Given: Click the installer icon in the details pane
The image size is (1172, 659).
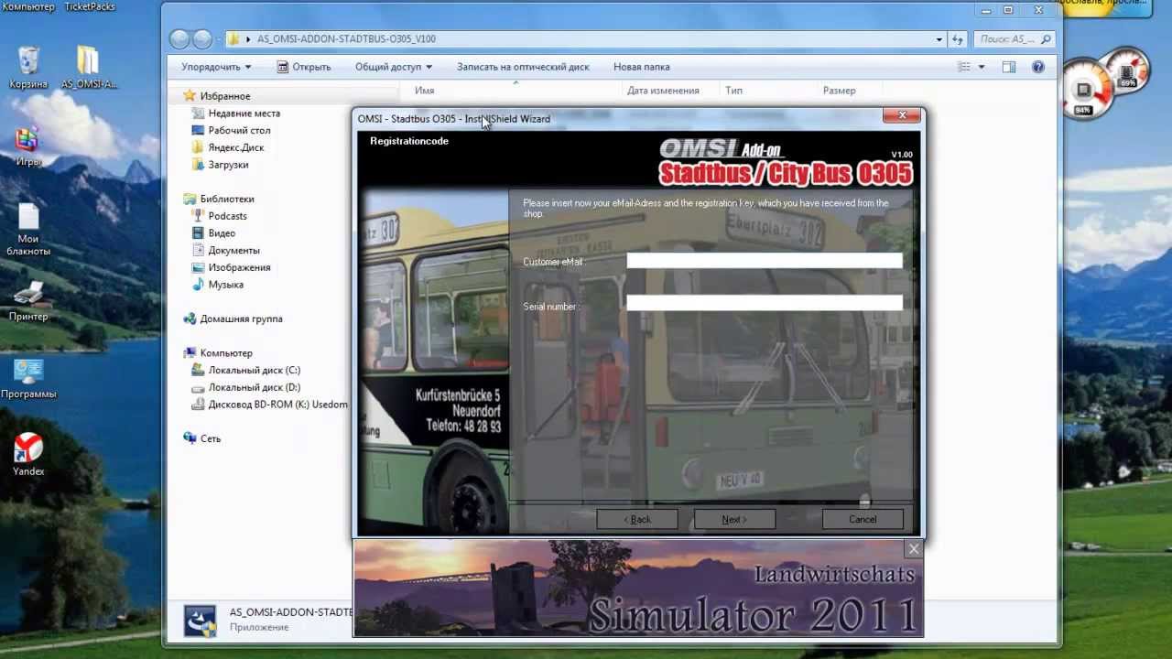Looking at the screenshot, I should point(200,621).
